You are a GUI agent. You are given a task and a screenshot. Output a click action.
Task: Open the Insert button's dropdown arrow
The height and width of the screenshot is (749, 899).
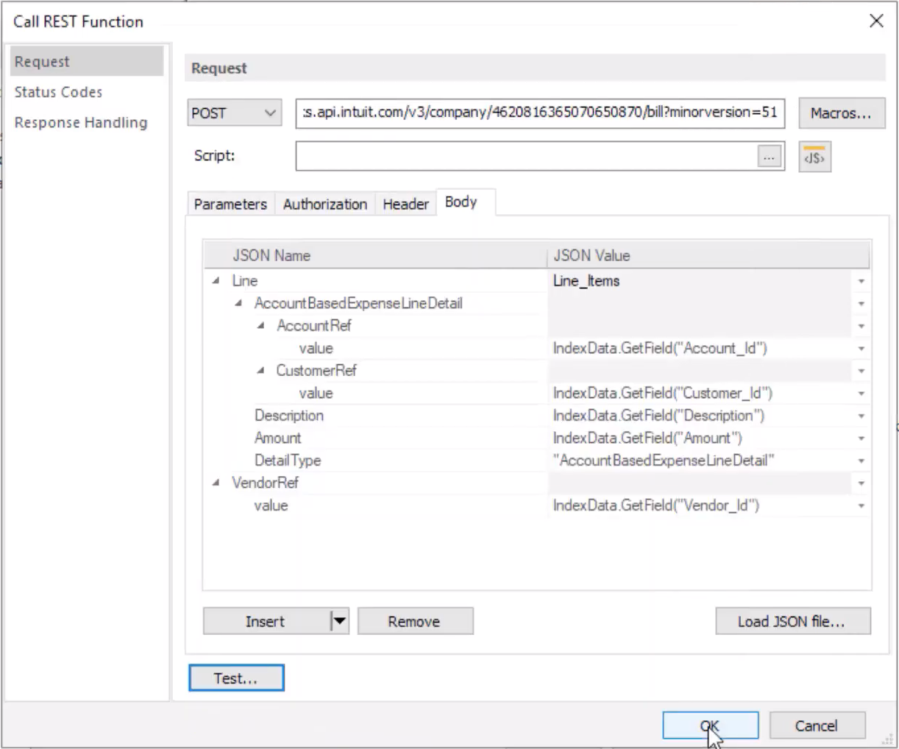coord(339,621)
